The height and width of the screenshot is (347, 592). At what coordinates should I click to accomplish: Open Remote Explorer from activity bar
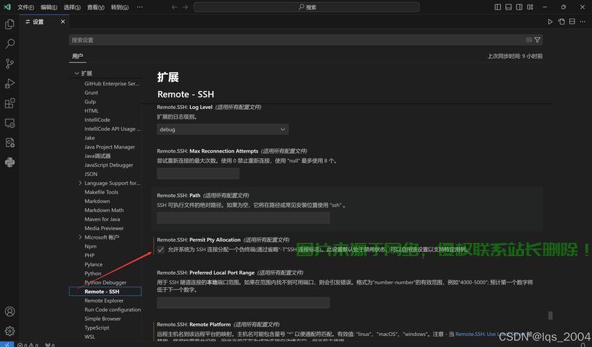click(x=10, y=123)
